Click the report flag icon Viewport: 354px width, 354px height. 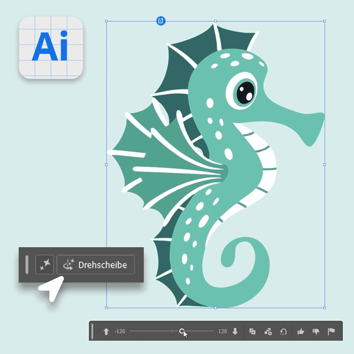click(331, 332)
